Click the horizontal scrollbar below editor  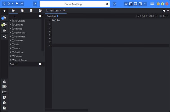(67, 110)
